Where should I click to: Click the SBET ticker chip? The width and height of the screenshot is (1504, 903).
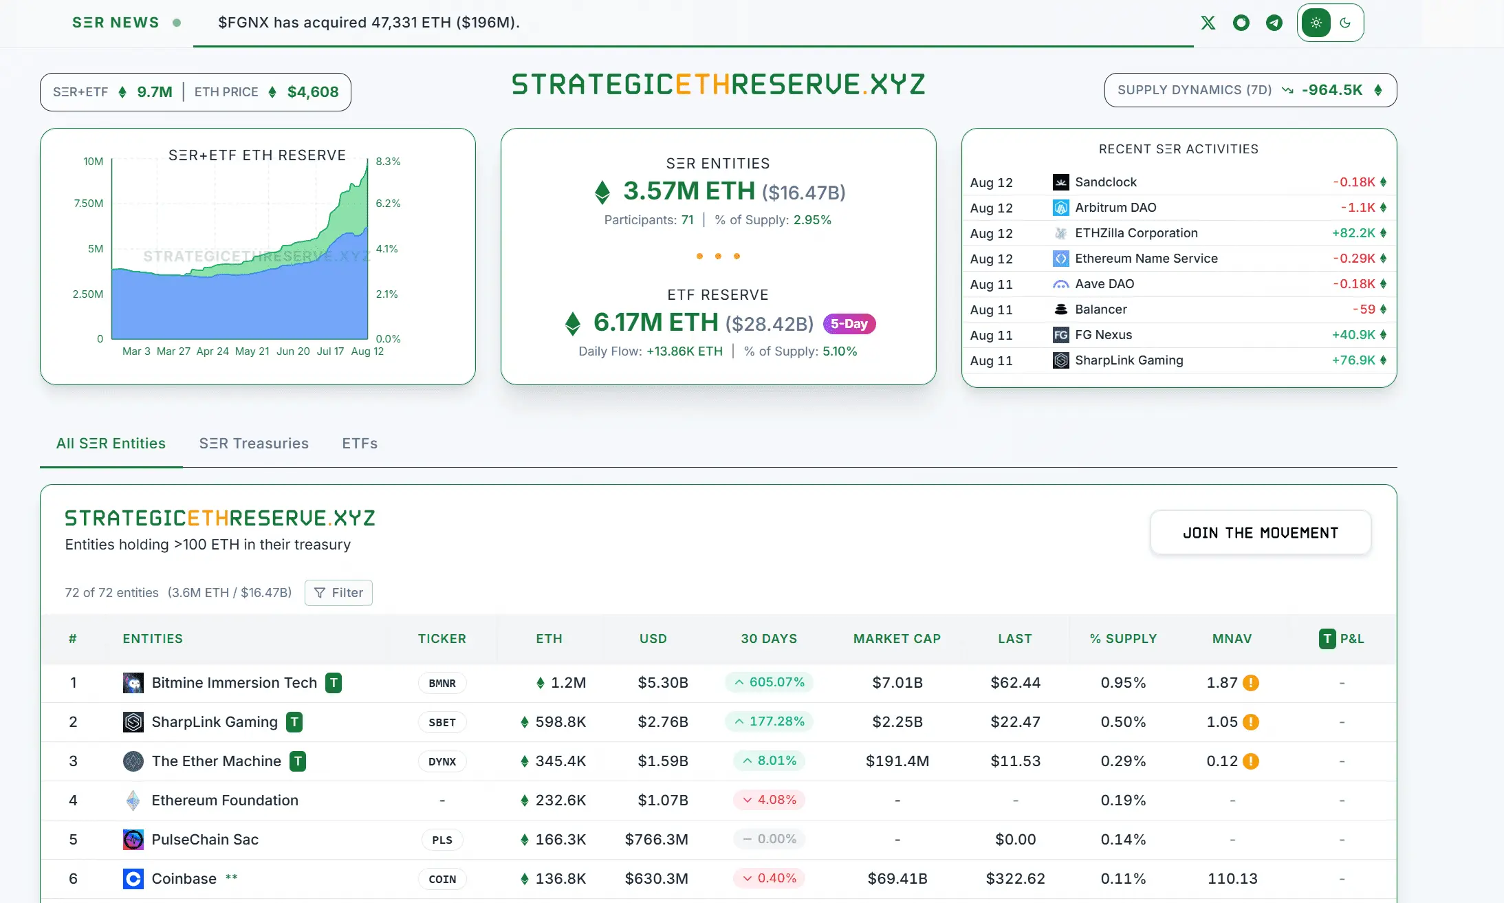[442, 722]
